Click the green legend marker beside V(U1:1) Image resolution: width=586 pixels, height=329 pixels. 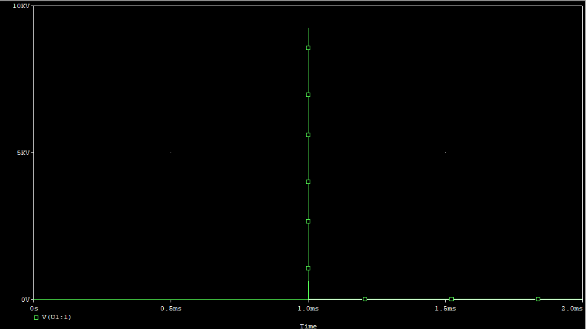[x=36, y=317]
